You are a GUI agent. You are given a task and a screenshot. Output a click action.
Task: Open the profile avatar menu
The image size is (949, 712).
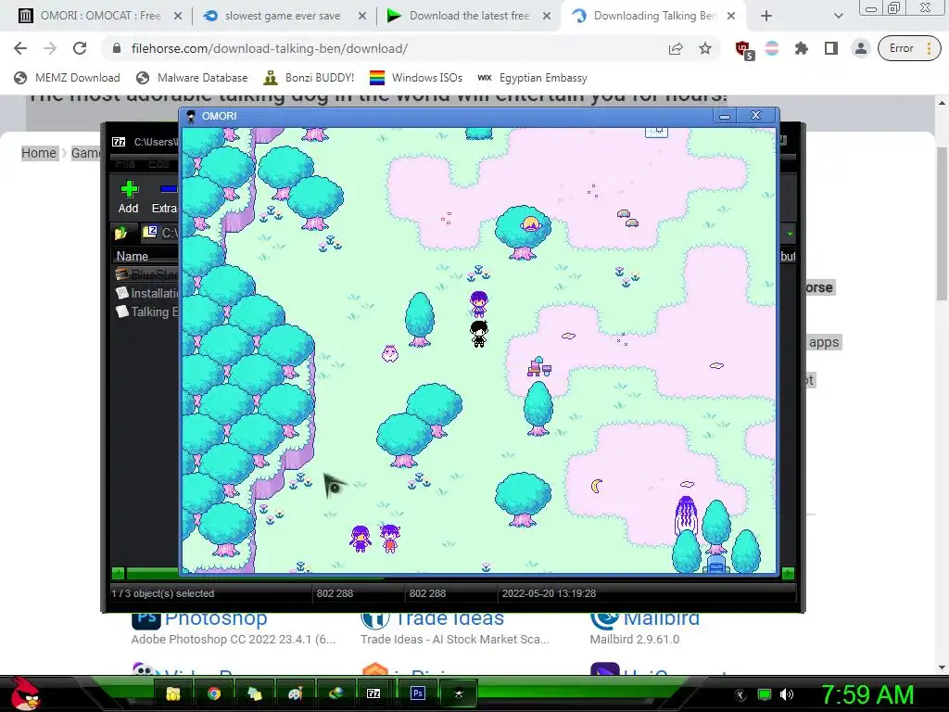(x=861, y=48)
